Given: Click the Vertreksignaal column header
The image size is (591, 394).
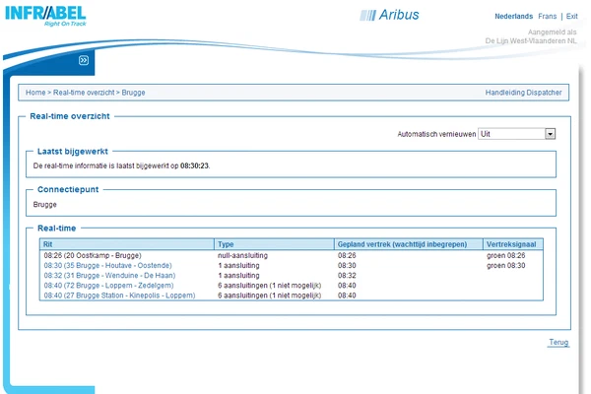Looking at the screenshot, I should (x=511, y=244).
